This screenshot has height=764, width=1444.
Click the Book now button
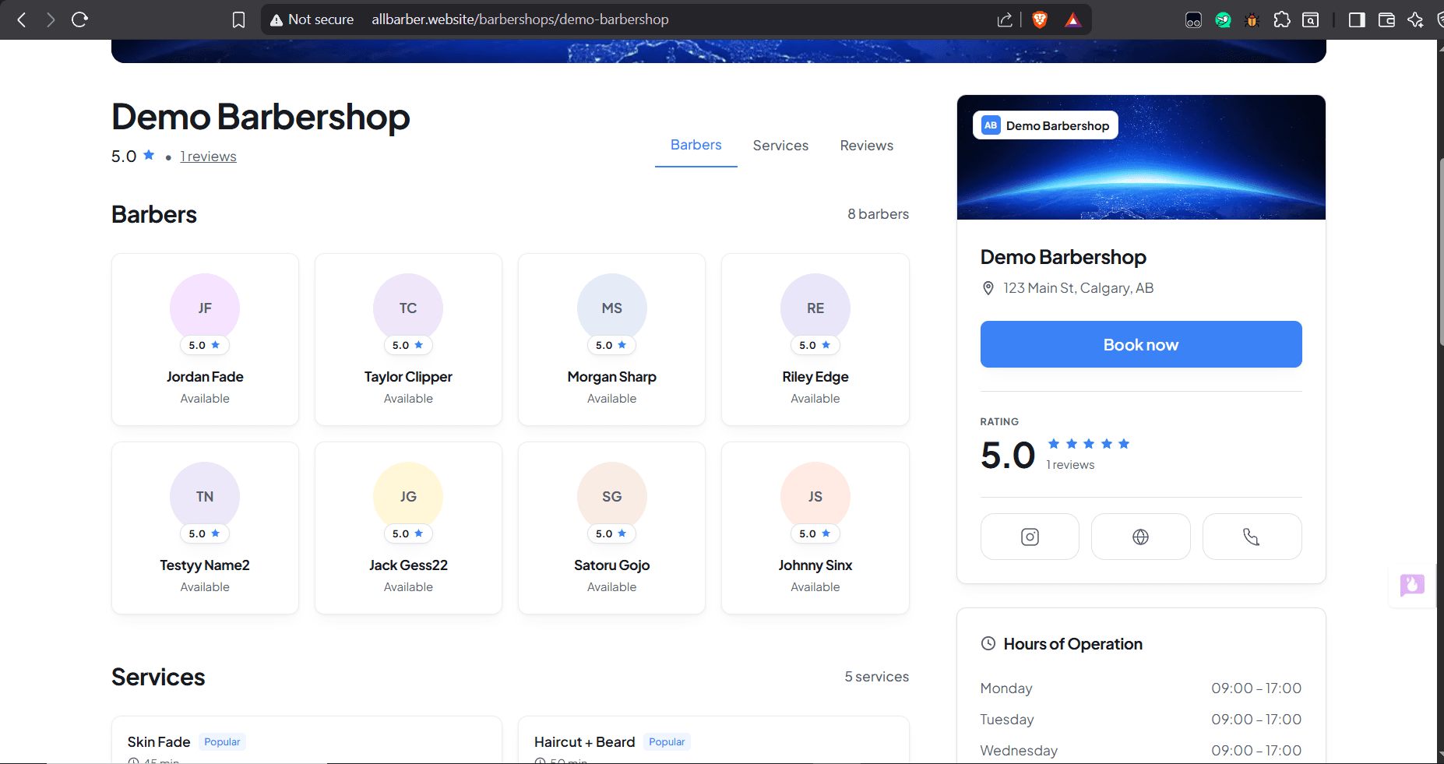click(x=1141, y=344)
